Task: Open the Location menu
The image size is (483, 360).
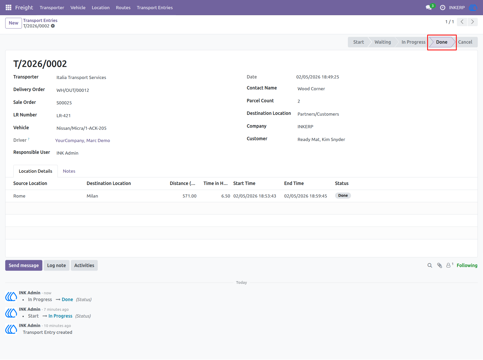Action: click(x=101, y=8)
